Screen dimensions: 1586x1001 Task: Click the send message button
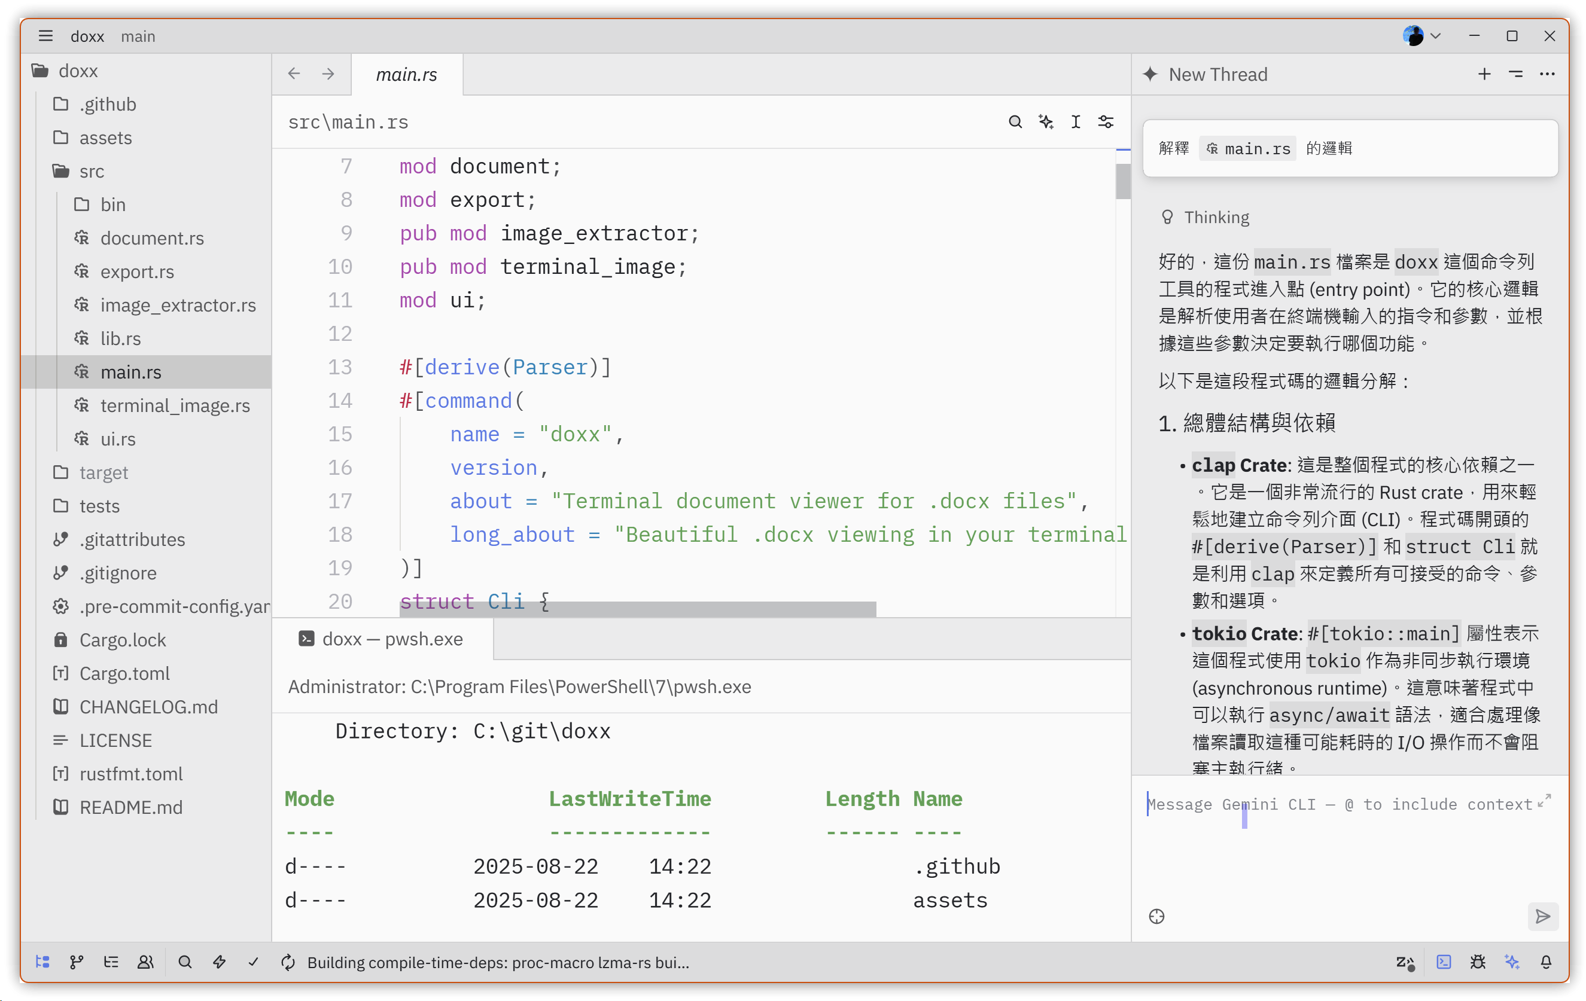click(1542, 916)
